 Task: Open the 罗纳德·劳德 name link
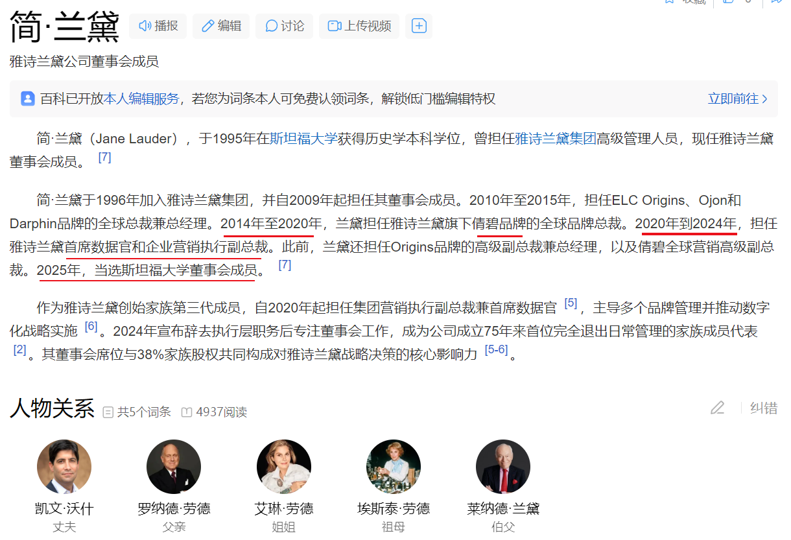(174, 509)
